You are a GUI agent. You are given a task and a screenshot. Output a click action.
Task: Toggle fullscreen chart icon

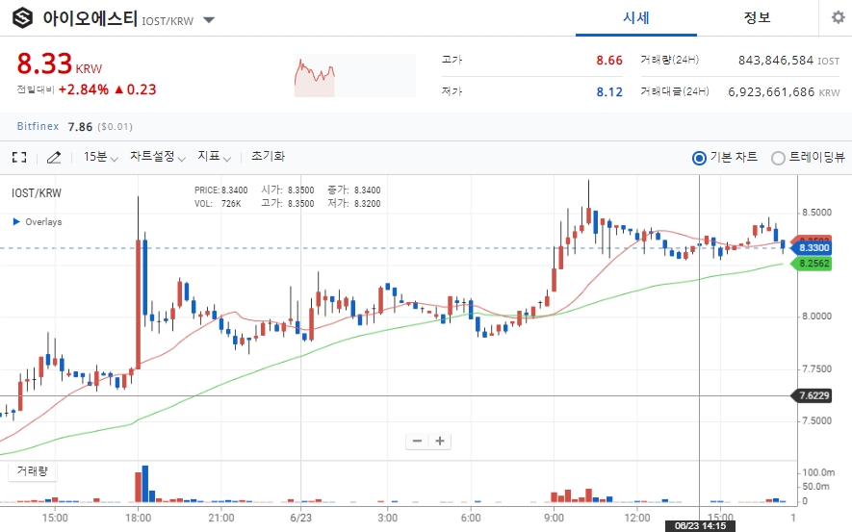19,158
